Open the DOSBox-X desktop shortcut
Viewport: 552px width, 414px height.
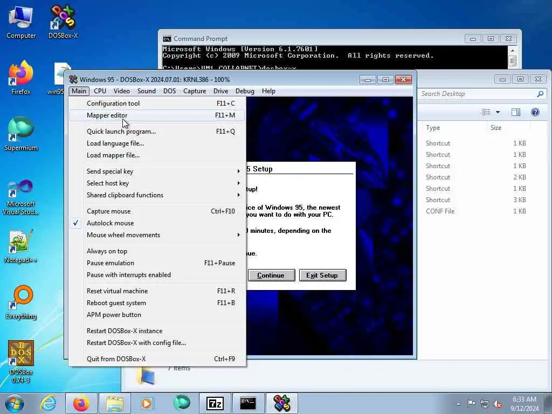point(63,21)
